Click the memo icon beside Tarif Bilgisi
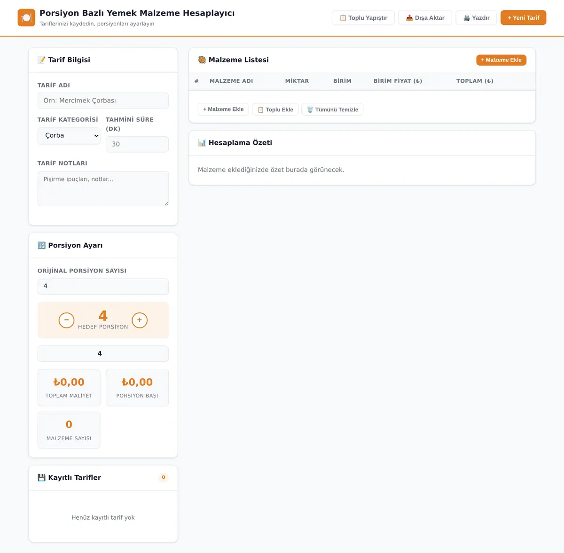This screenshot has width=564, height=553. (x=41, y=60)
